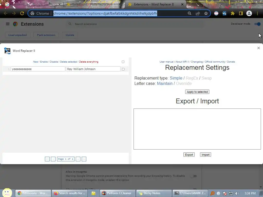Click the network tray icon
Screen dimensions: 263x197
pyautogui.click(x=231, y=193)
